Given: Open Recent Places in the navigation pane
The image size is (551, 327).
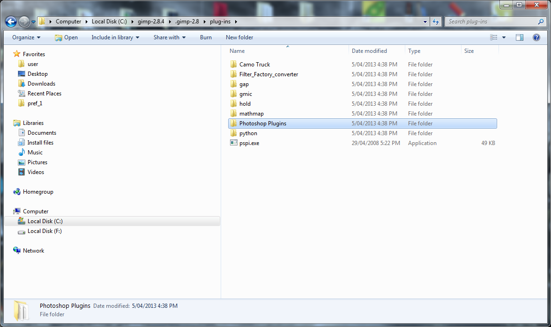Looking at the screenshot, I should tap(44, 94).
